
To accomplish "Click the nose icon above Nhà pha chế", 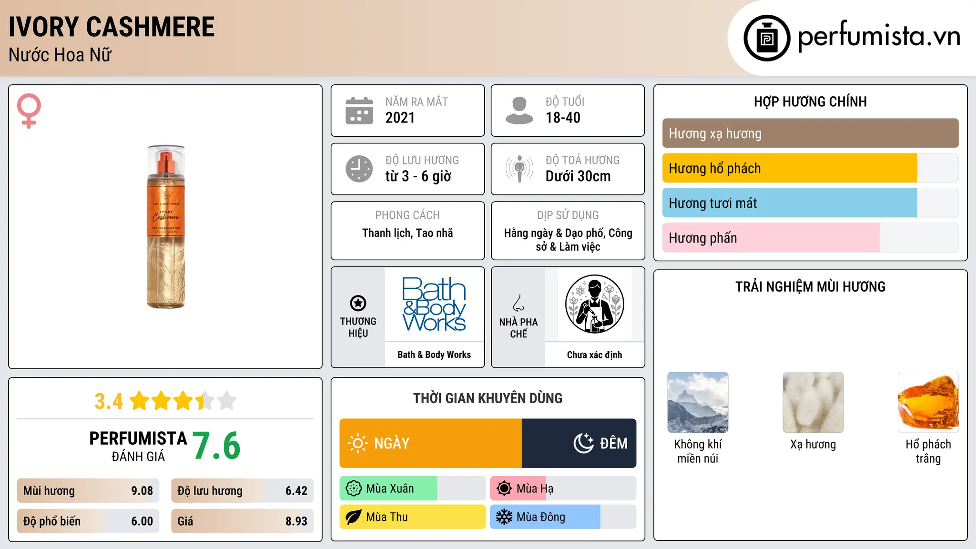I will tap(518, 303).
